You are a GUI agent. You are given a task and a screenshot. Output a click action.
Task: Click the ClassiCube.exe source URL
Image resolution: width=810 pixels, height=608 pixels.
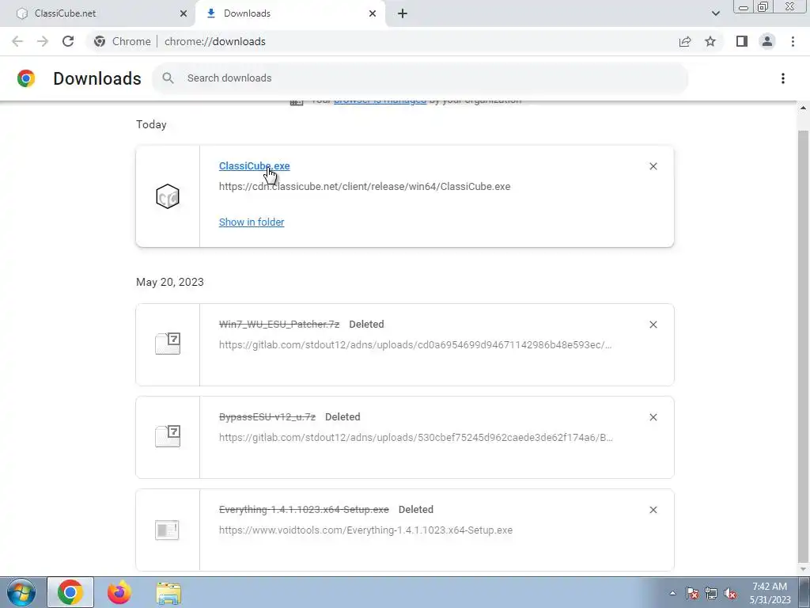(x=365, y=187)
